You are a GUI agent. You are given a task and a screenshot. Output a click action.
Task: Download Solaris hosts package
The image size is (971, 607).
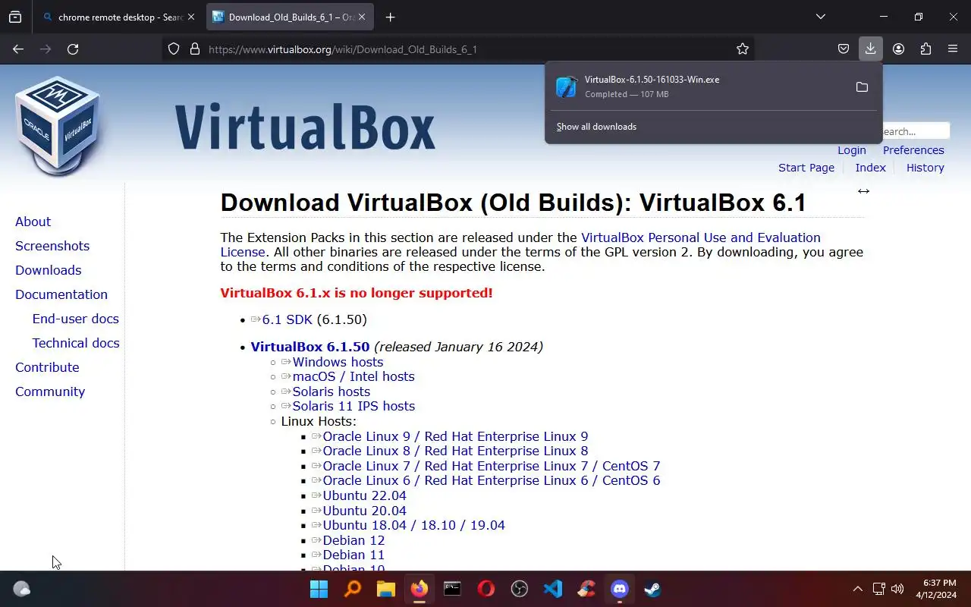pyautogui.click(x=332, y=392)
